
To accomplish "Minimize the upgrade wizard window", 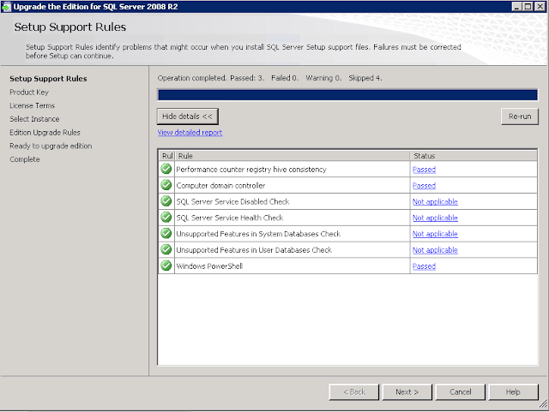I will click(516, 7).
